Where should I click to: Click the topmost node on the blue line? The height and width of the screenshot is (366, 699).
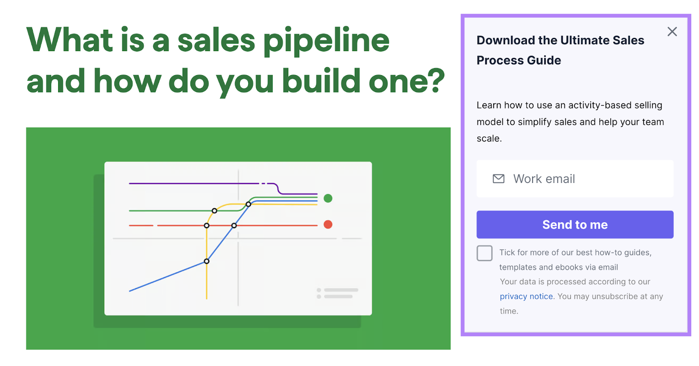click(x=249, y=204)
